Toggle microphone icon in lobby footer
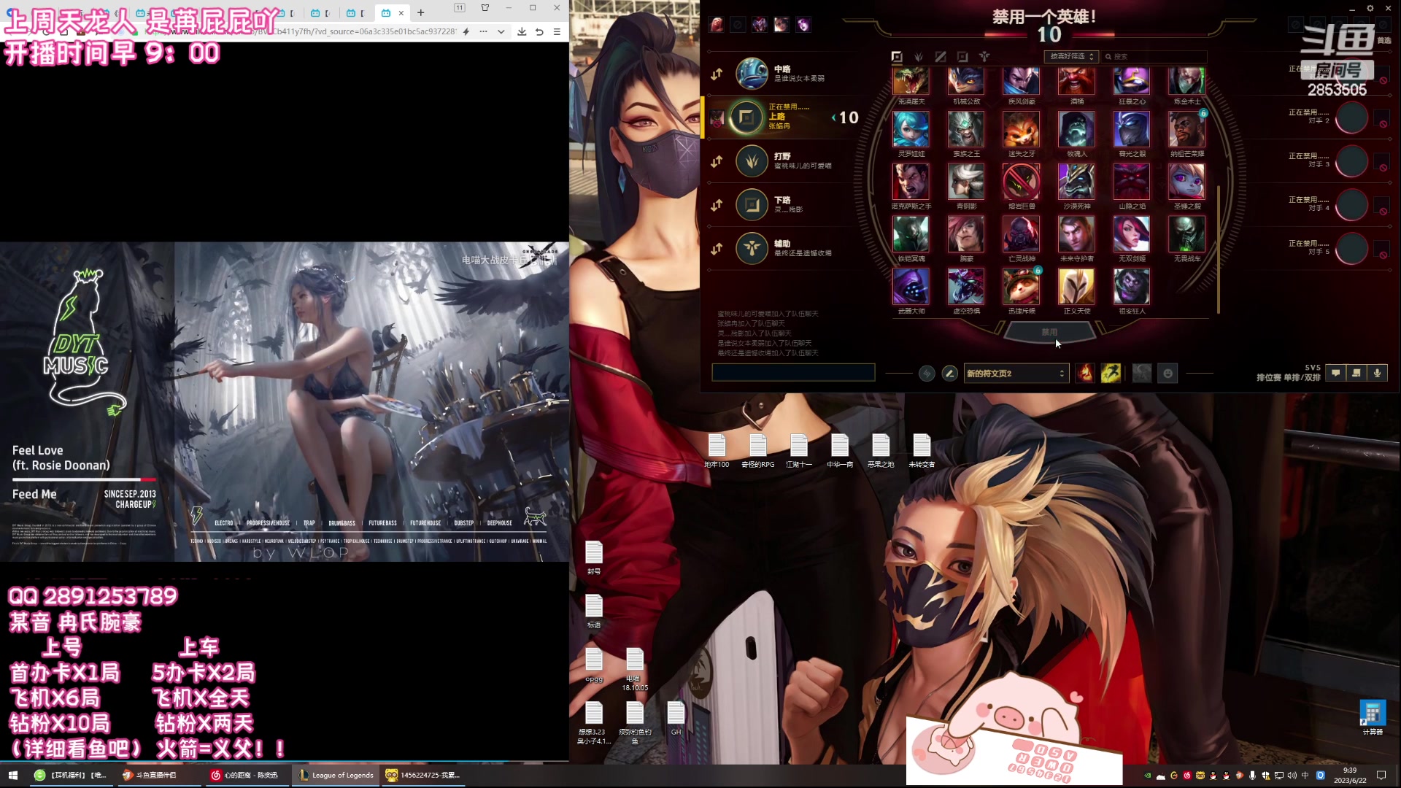The height and width of the screenshot is (788, 1401). click(1377, 373)
